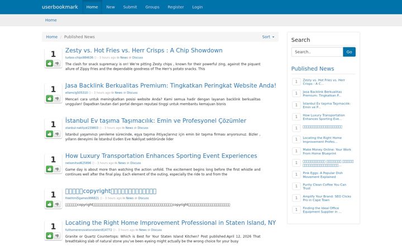Click the userbookmark site logo

(x=60, y=7)
